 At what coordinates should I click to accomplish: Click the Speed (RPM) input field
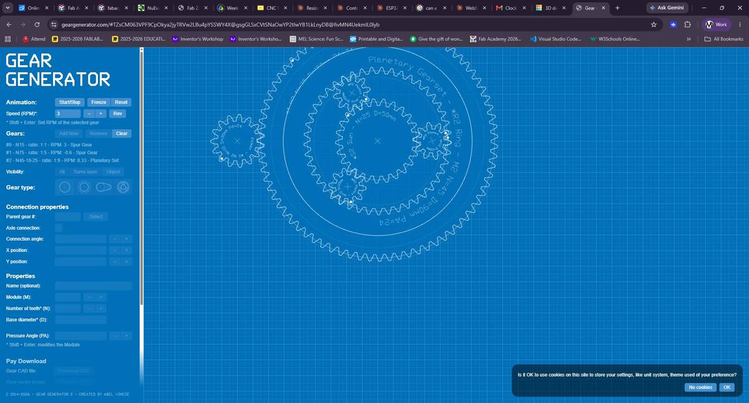tap(67, 114)
